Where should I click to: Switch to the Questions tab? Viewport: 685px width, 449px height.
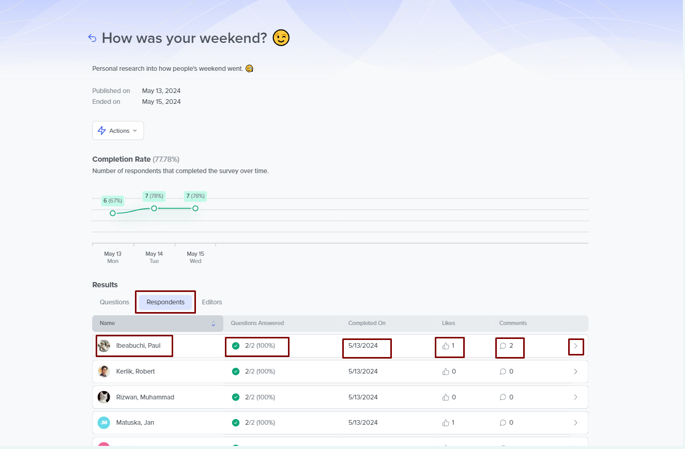pos(114,302)
